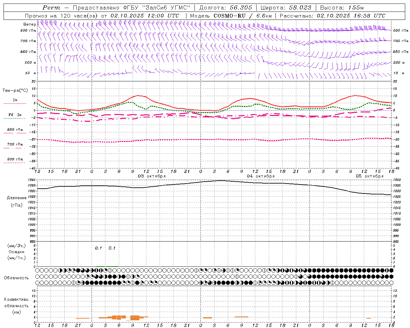Click the "Облачность" cloud cover label
Image resolution: width=410 pixels, height=328 pixels.
pos(16,278)
